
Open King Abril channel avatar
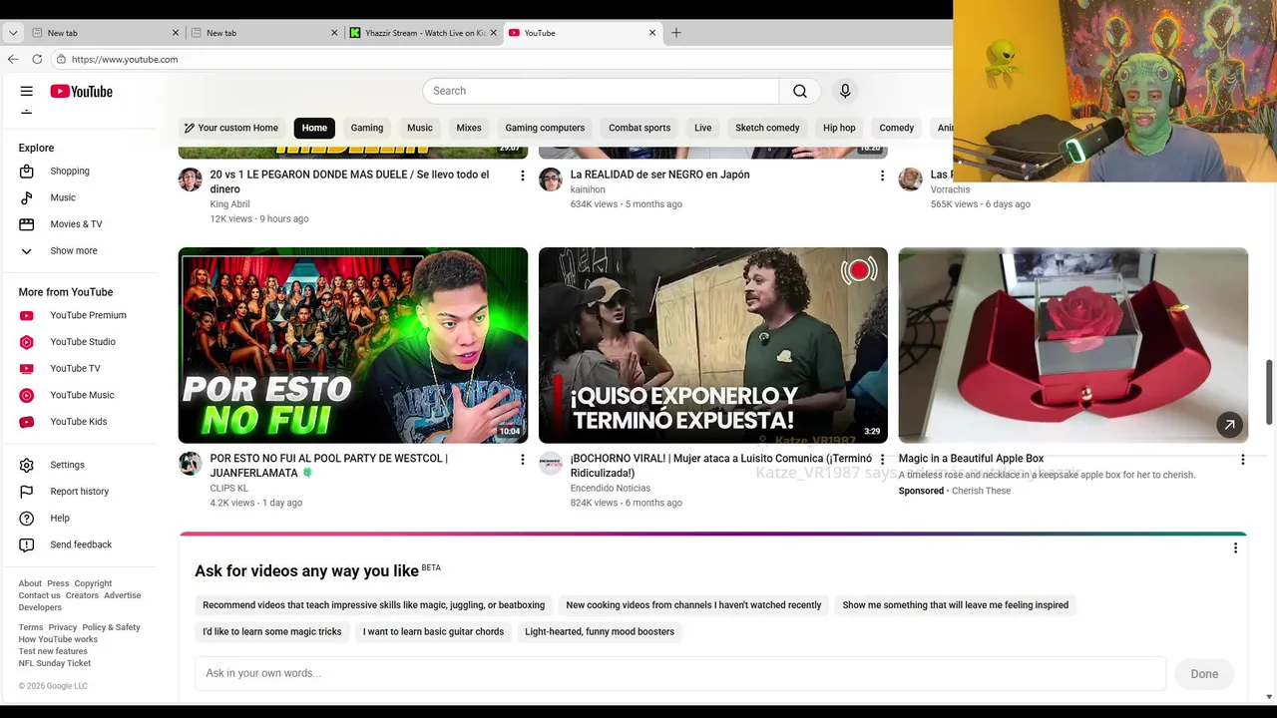(191, 179)
